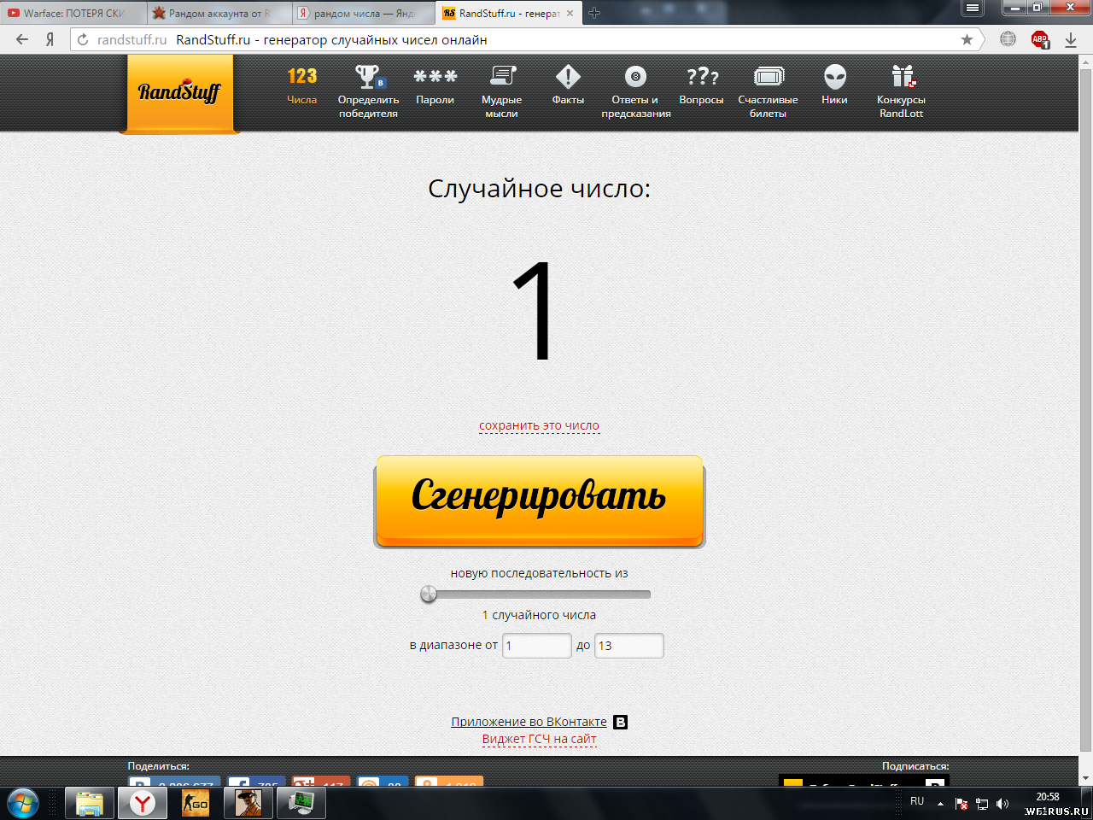
Task: Open the Конкурсы RandLott gift icon
Action: coord(903,77)
